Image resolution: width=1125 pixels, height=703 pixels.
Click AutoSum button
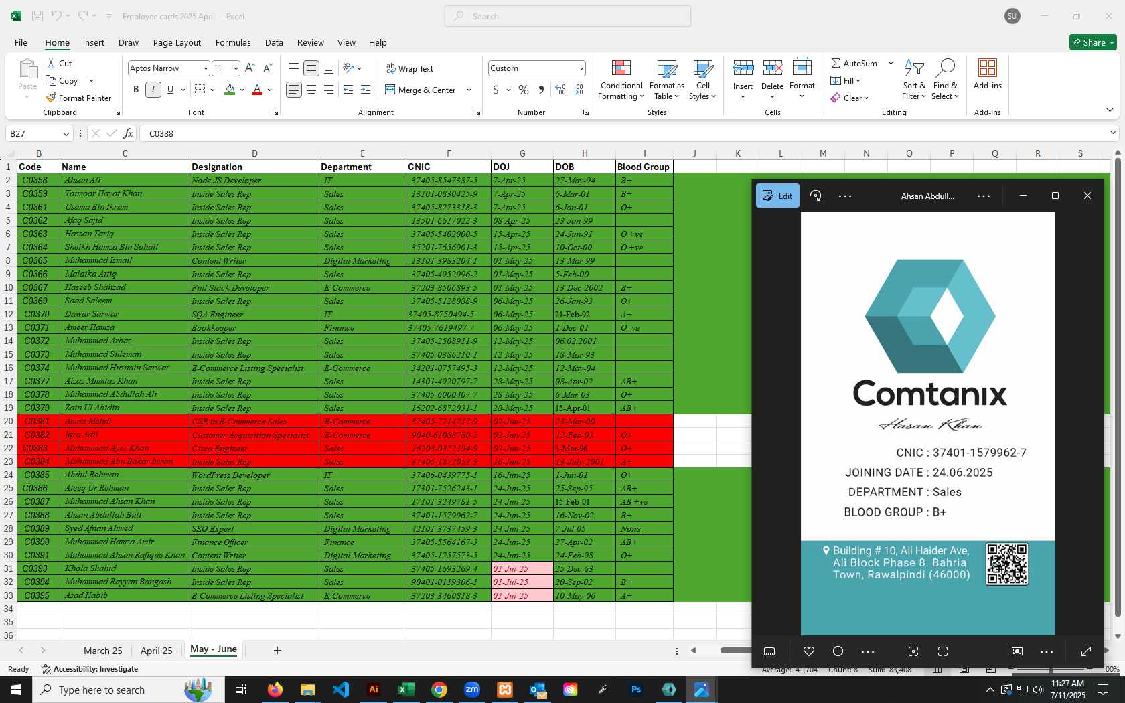pyautogui.click(x=854, y=63)
